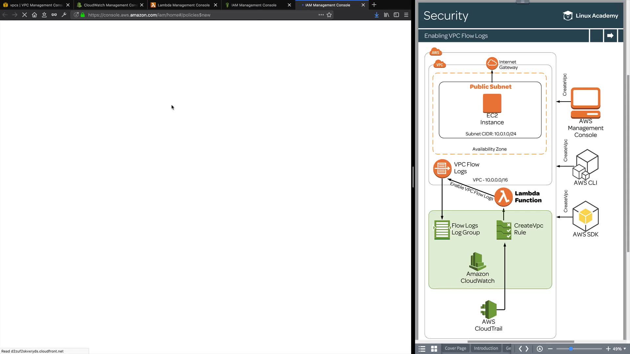Viewport: 630px width, 354px height.
Task: Switch to the Lambda Management Console tab
Action: pos(183,5)
